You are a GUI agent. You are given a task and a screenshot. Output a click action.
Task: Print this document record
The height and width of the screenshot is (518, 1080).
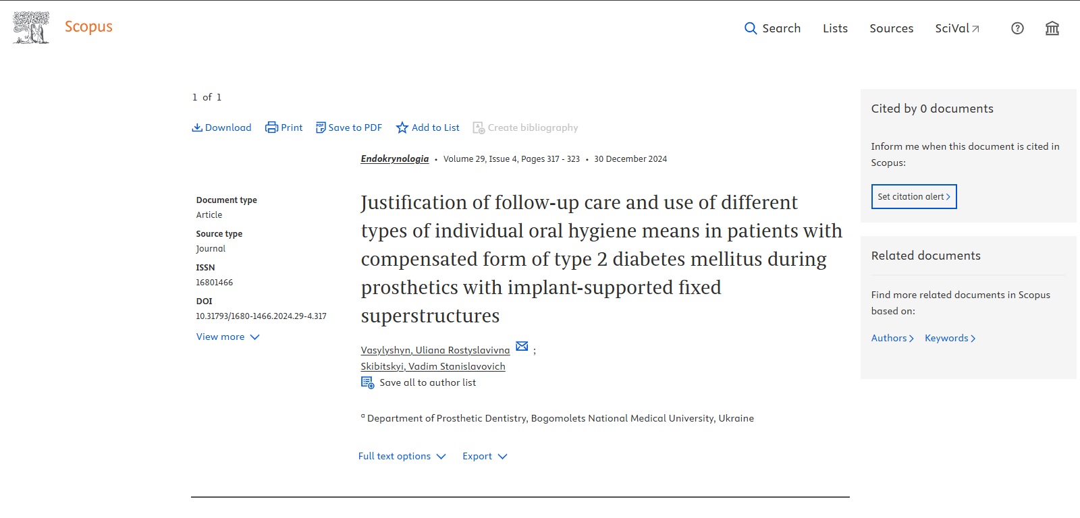click(x=283, y=127)
